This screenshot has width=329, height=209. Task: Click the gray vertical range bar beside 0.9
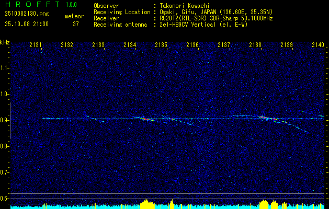[10, 121]
